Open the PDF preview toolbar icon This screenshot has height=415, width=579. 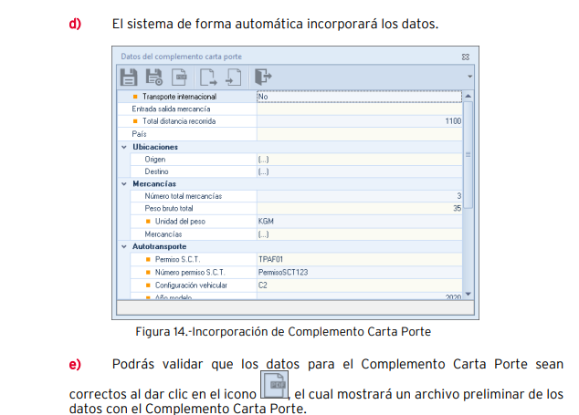[x=181, y=76]
